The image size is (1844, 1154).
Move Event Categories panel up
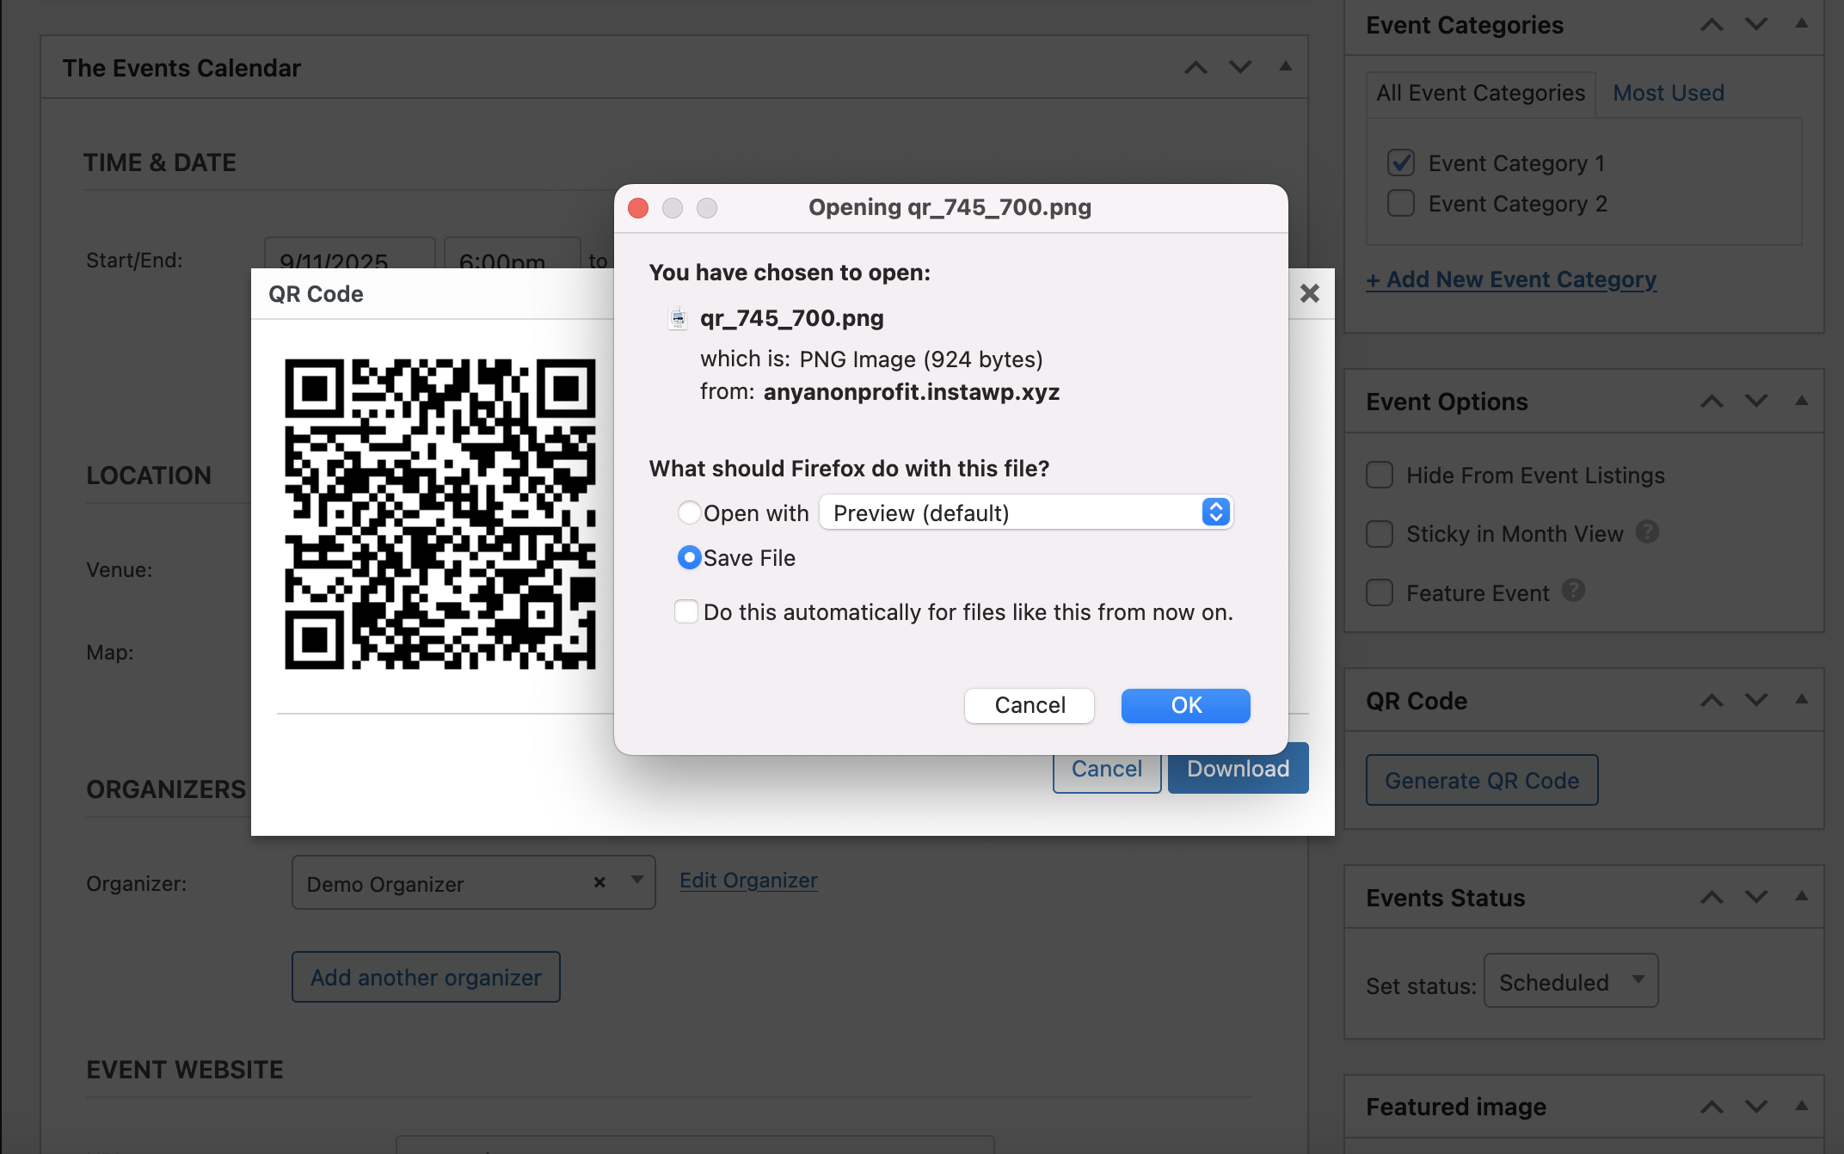(x=1712, y=25)
